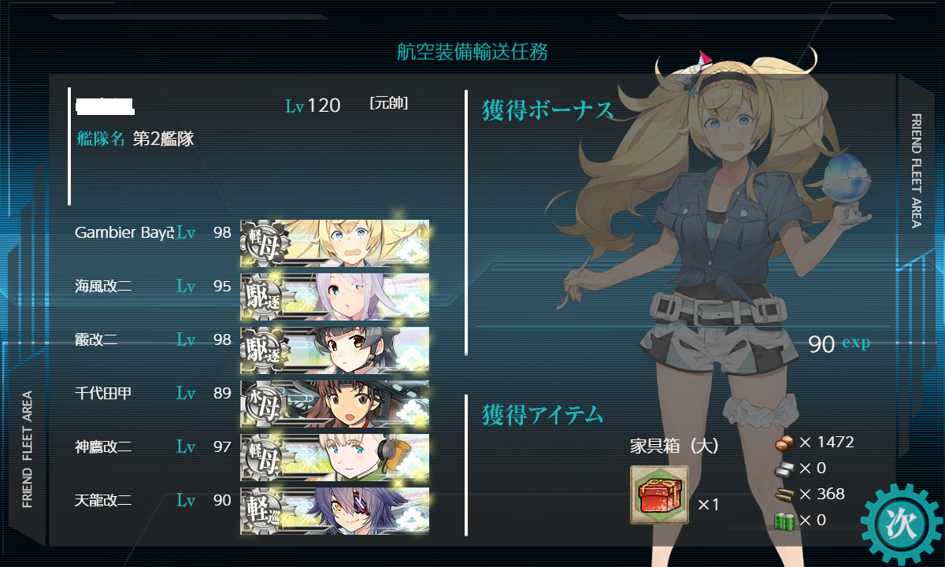Select 神鷹改二 light carrier banner

335,458
